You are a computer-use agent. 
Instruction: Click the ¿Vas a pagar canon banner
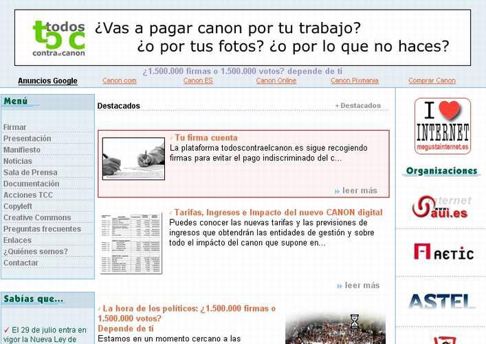pos(243,38)
